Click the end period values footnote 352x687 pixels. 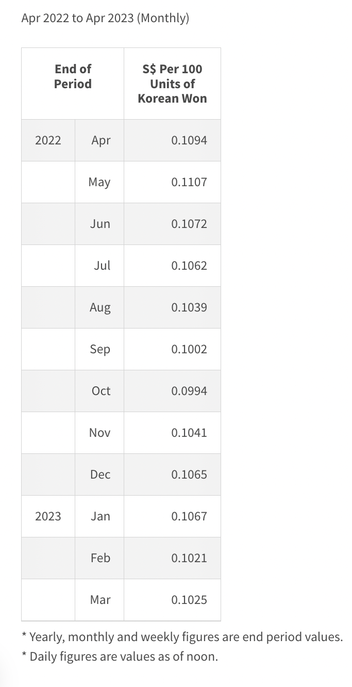(182, 637)
